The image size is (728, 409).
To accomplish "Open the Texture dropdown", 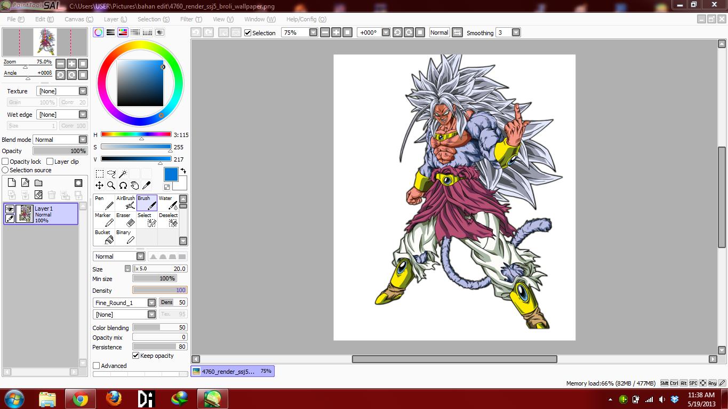I will 83,91.
